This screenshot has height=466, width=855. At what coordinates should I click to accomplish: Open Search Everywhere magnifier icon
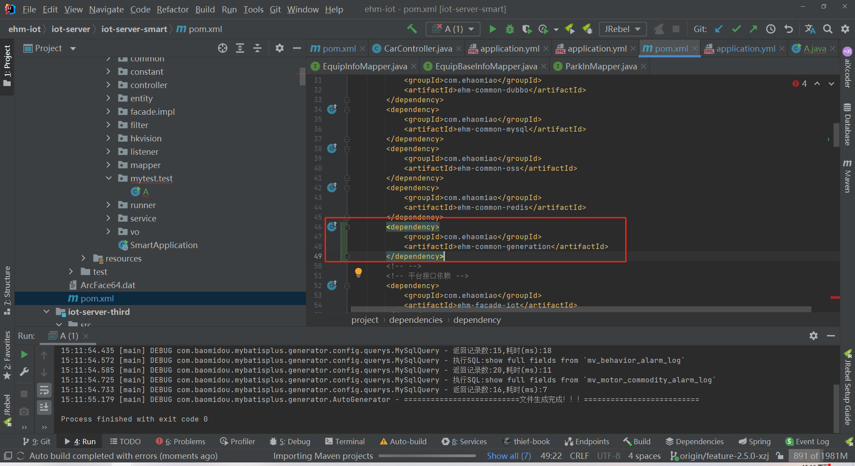coord(827,29)
